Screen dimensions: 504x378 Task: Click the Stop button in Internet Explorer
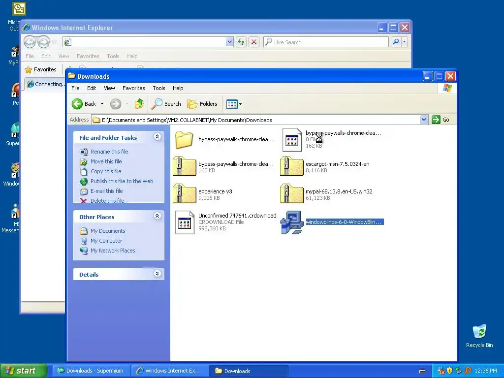(x=254, y=42)
